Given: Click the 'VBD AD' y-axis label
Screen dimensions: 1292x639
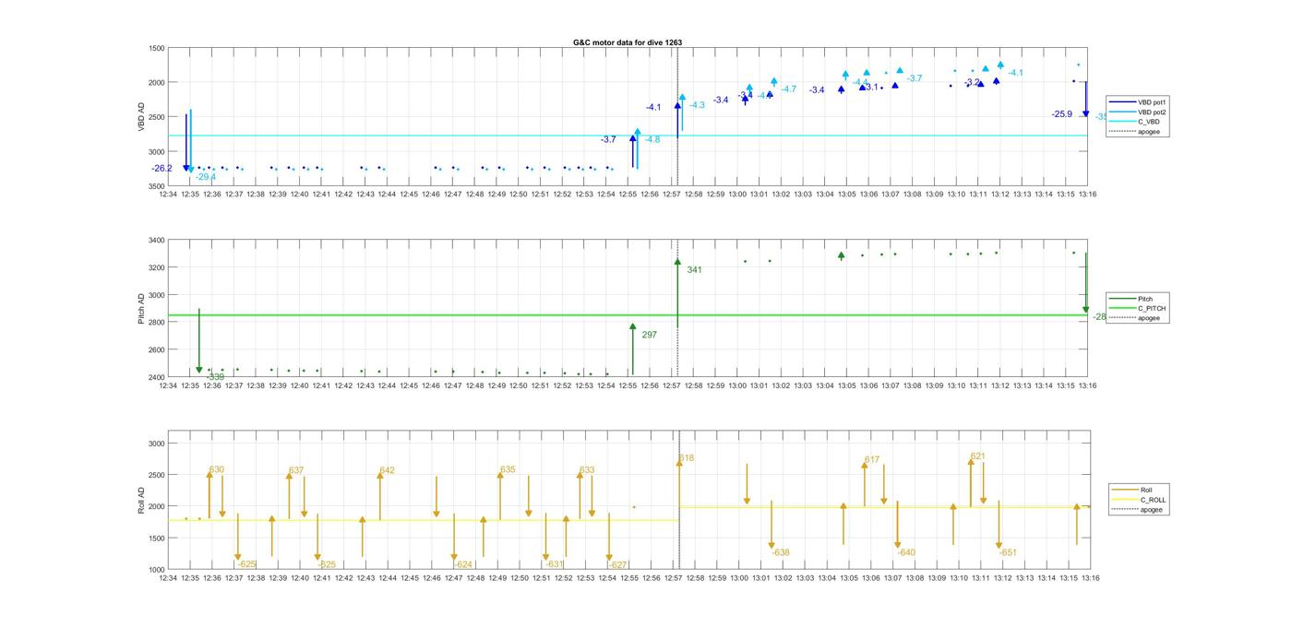Looking at the screenshot, I should 141,117.
